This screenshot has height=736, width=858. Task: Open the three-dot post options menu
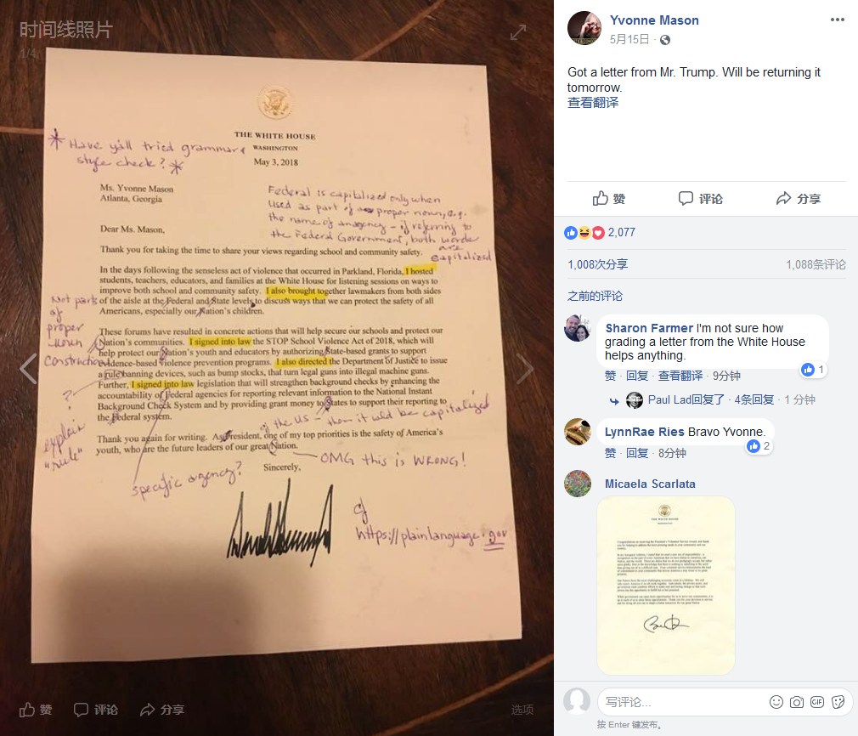click(838, 20)
